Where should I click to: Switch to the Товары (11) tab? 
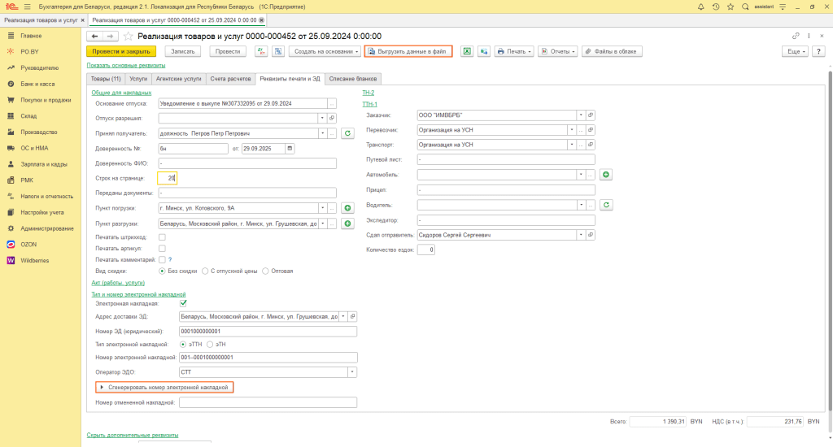[106, 79]
